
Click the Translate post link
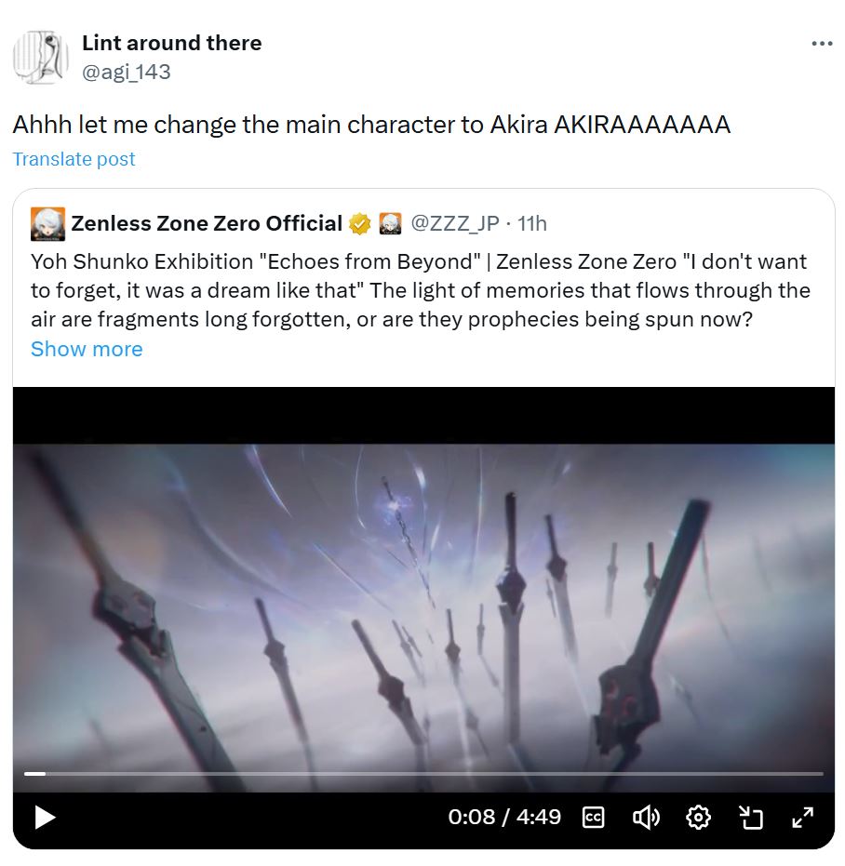(74, 159)
